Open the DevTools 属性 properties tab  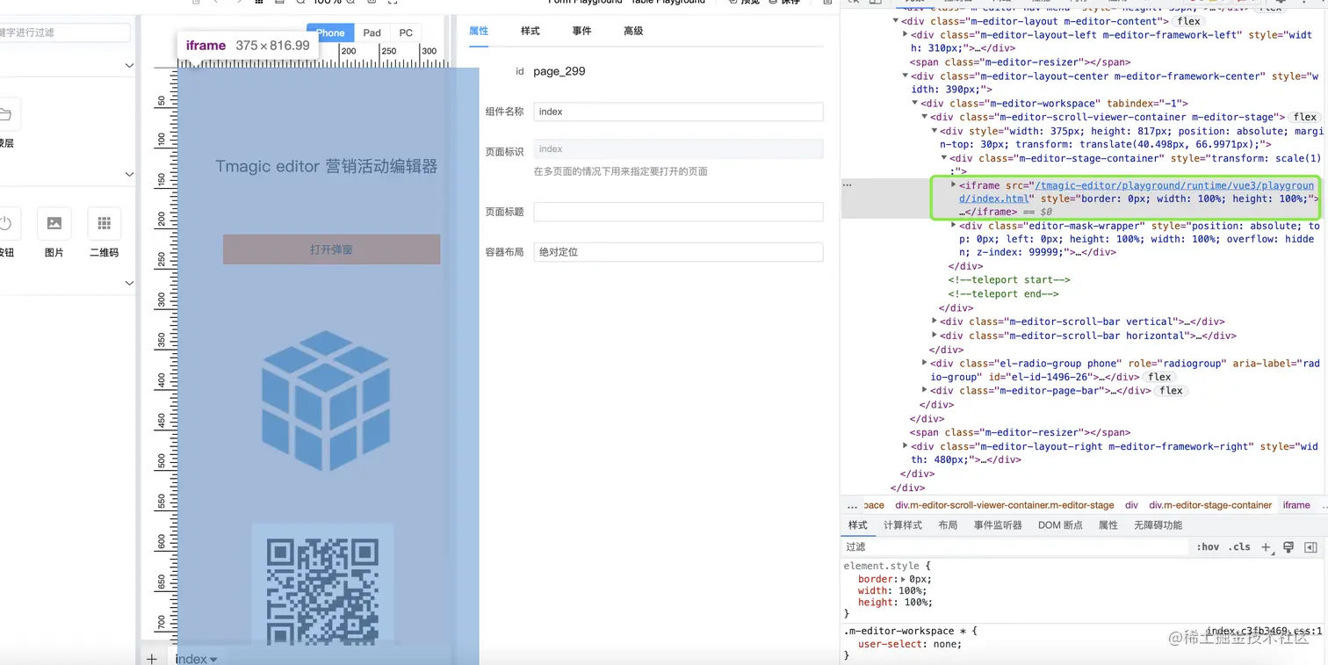pyautogui.click(x=1108, y=525)
